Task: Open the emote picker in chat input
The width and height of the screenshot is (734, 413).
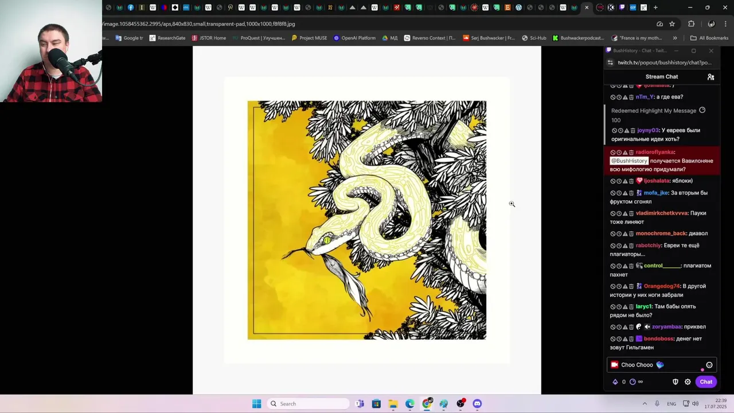Action: tap(709, 365)
